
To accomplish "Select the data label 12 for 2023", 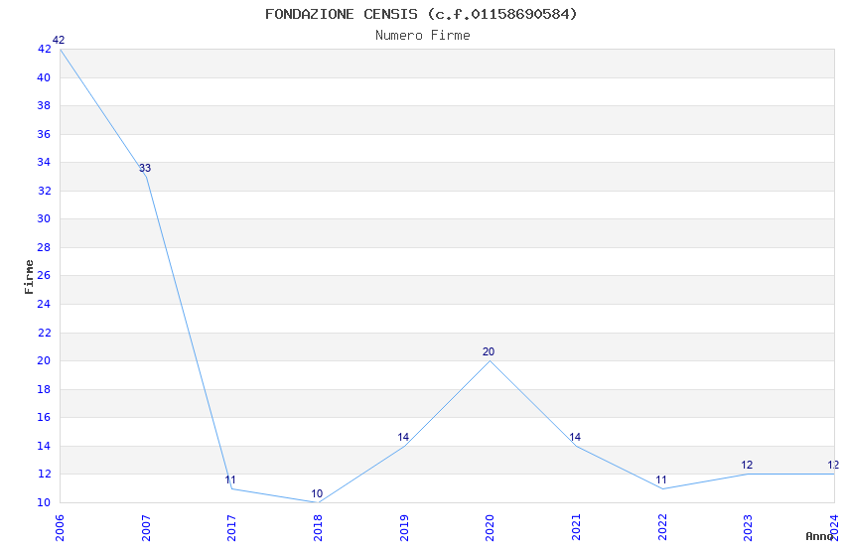I will coord(747,465).
